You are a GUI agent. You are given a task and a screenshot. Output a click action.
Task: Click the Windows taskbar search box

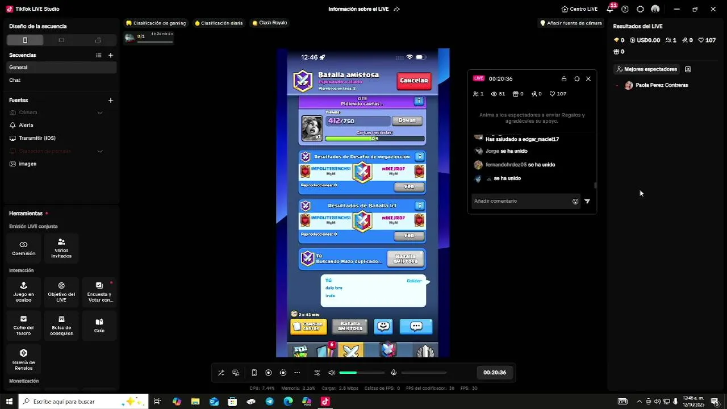(x=83, y=402)
